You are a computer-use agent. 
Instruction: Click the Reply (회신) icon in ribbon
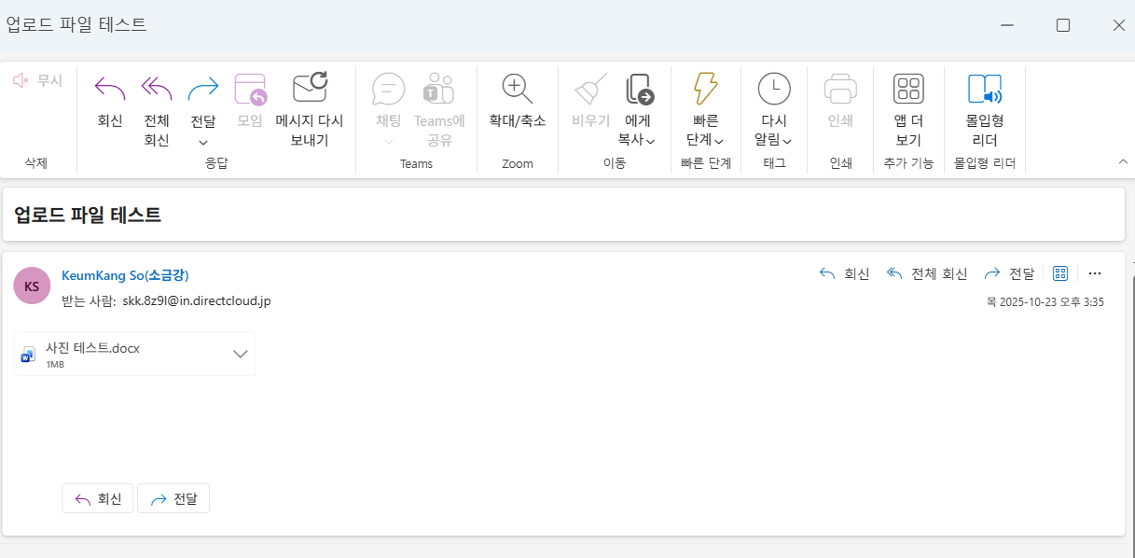click(x=110, y=90)
